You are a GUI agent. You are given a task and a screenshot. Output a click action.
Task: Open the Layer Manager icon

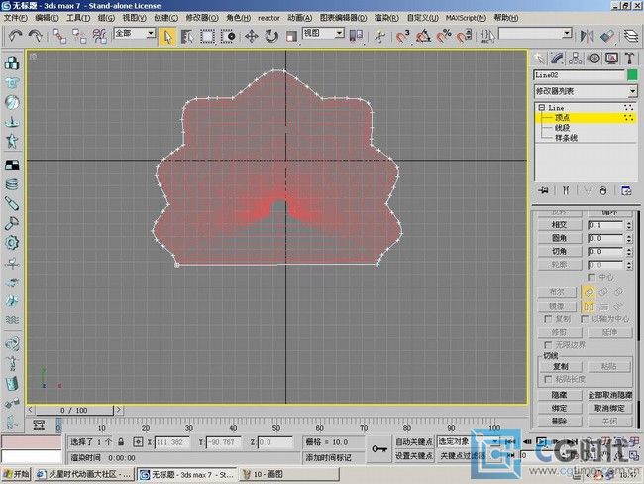click(x=631, y=36)
